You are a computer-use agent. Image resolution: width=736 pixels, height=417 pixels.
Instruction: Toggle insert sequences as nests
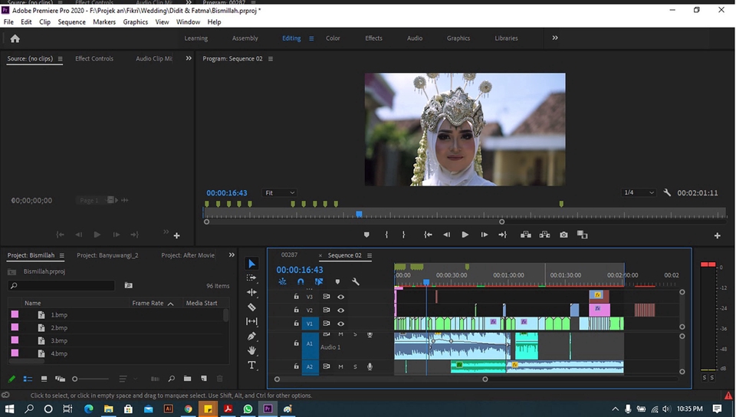pyautogui.click(x=282, y=281)
